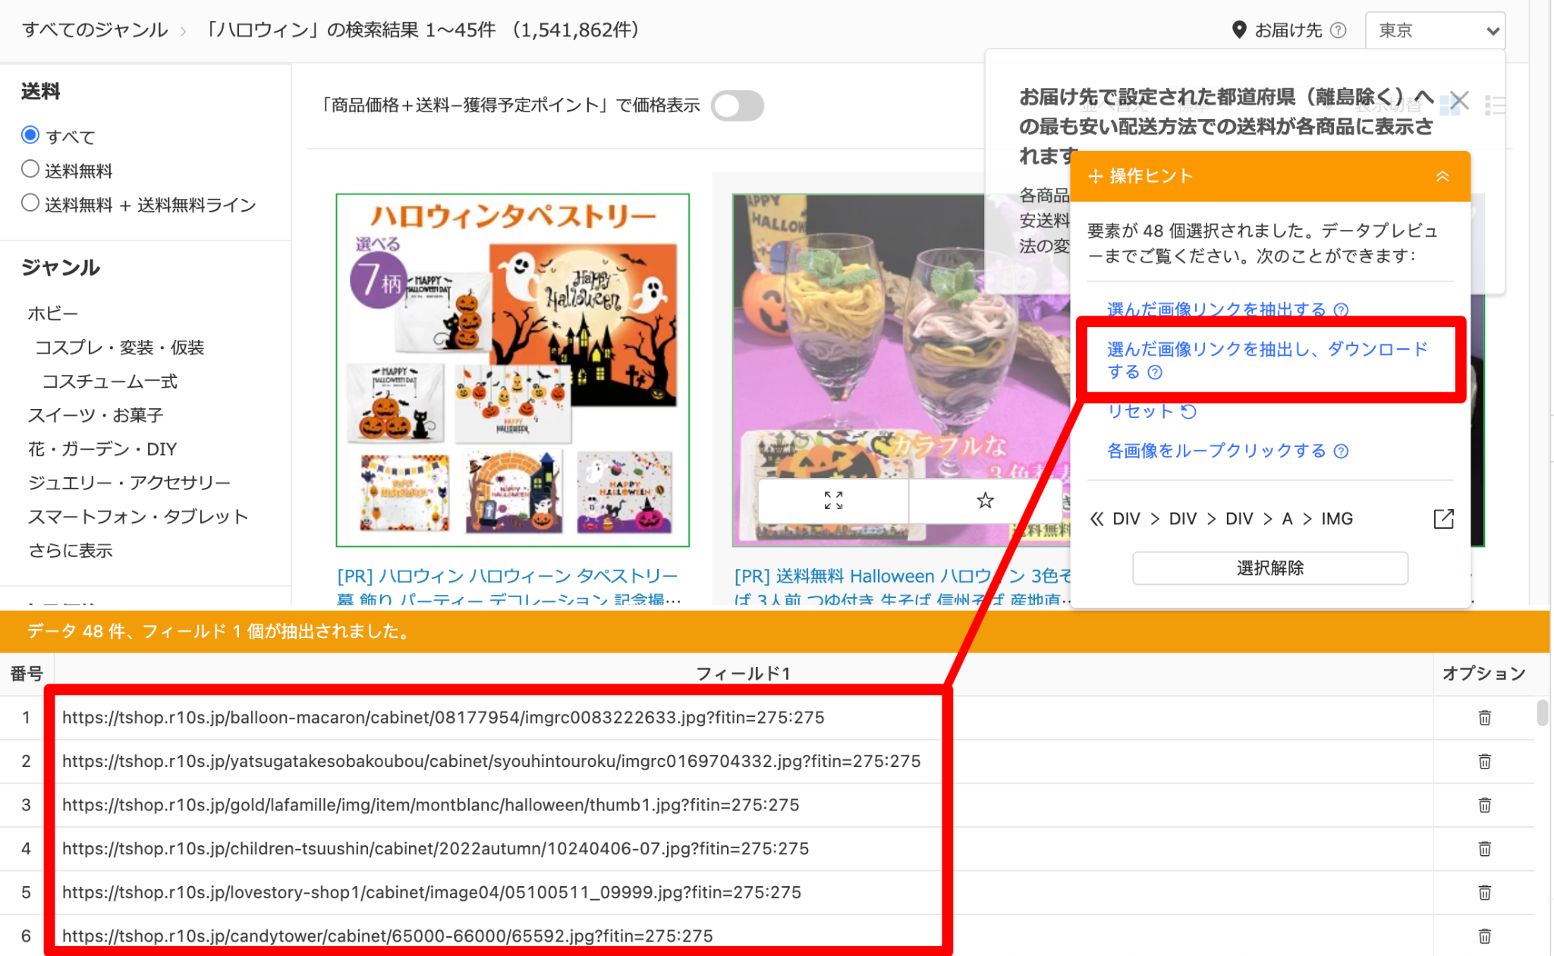
Task: Delete row 1 with trash icon
Action: click(x=1484, y=718)
